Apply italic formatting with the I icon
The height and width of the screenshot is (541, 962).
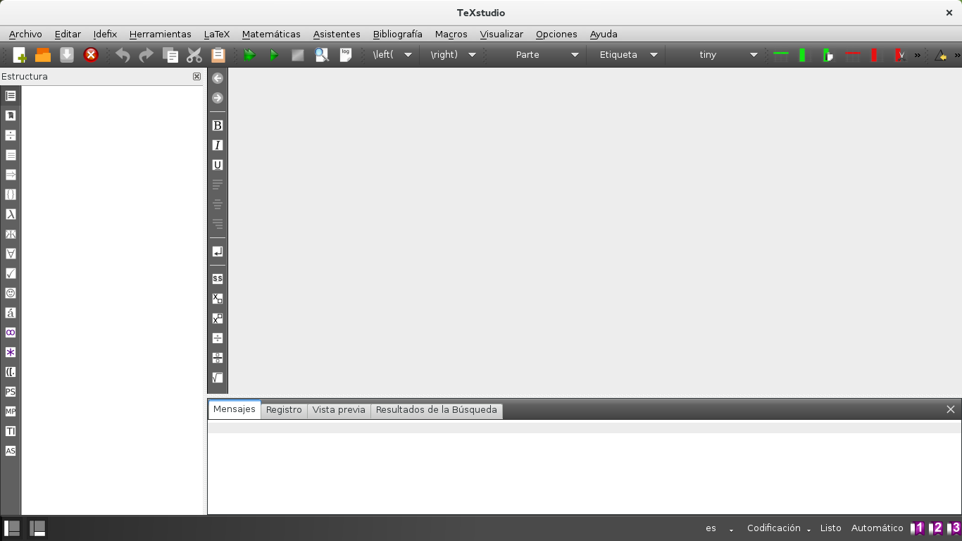[x=218, y=145]
